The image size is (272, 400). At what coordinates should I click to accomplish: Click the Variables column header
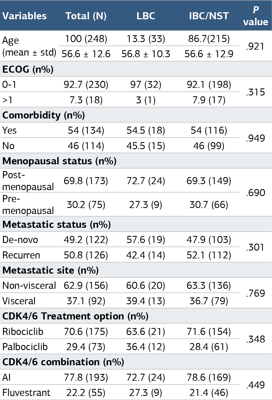[24, 16]
